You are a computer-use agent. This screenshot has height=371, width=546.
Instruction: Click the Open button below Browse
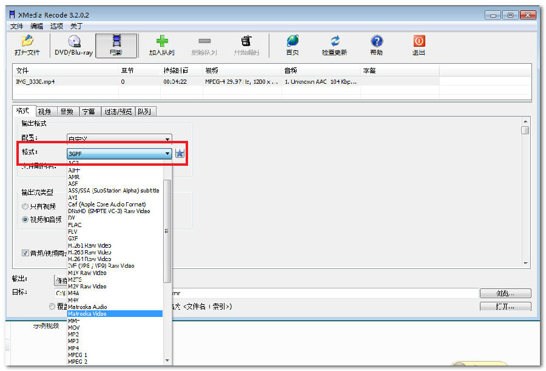click(x=505, y=307)
